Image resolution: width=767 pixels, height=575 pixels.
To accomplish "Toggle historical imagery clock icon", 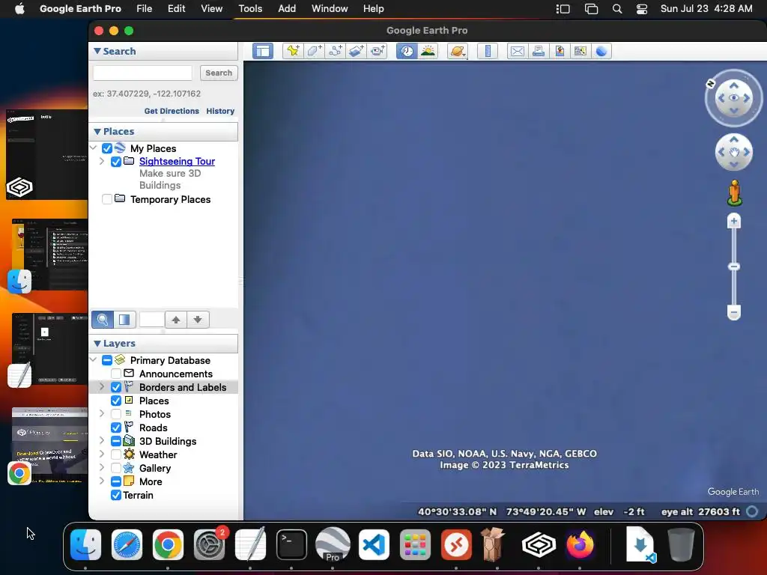I will click(x=407, y=51).
